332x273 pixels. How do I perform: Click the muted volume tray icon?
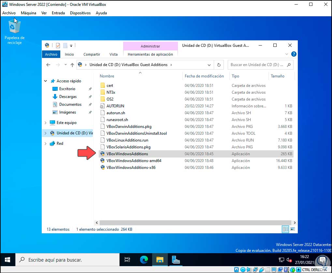[x=289, y=260]
